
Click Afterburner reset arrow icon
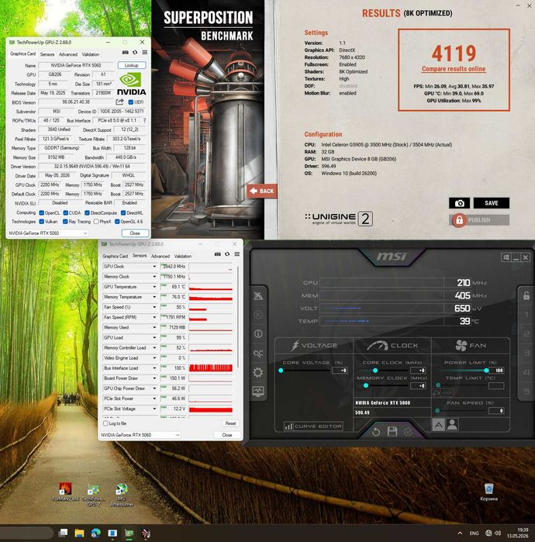point(376,432)
